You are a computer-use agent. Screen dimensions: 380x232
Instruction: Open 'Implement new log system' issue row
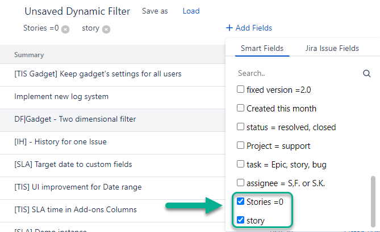(x=61, y=97)
